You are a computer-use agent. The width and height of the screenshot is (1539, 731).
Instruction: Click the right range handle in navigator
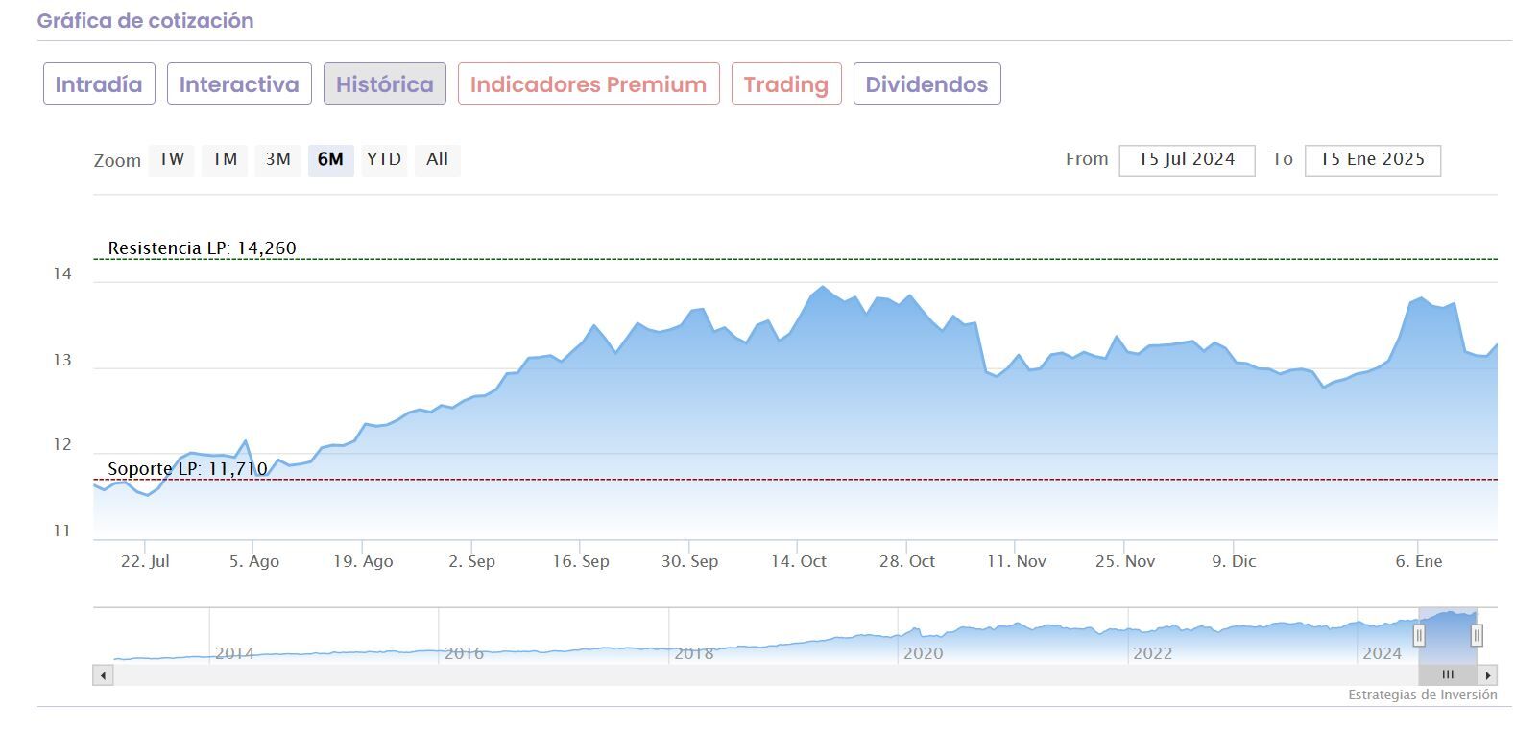[1477, 635]
